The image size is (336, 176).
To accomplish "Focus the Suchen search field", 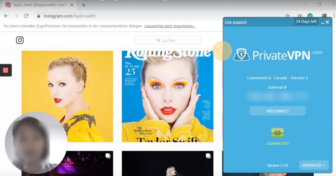I will click(168, 40).
